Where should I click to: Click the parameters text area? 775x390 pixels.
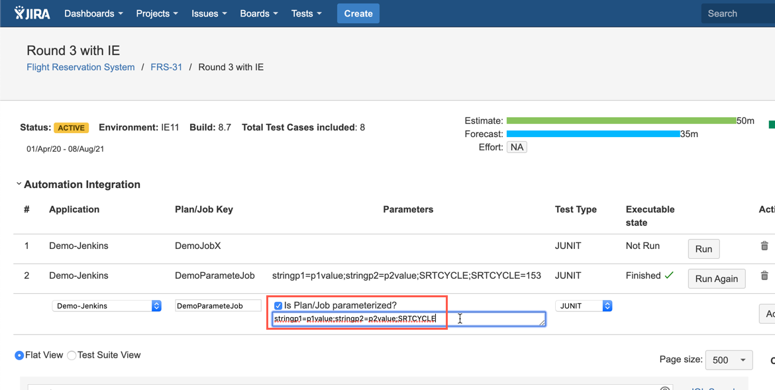coord(409,319)
